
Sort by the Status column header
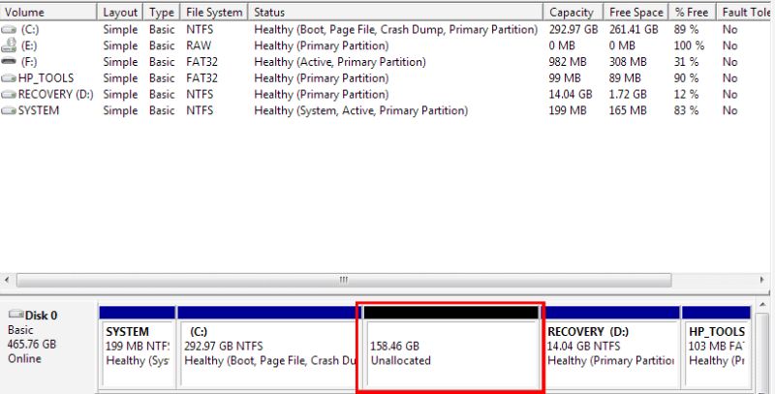(x=396, y=12)
